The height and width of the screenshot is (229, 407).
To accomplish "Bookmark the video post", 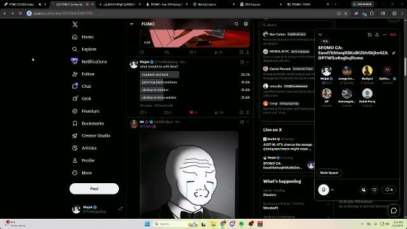I will (241, 52).
